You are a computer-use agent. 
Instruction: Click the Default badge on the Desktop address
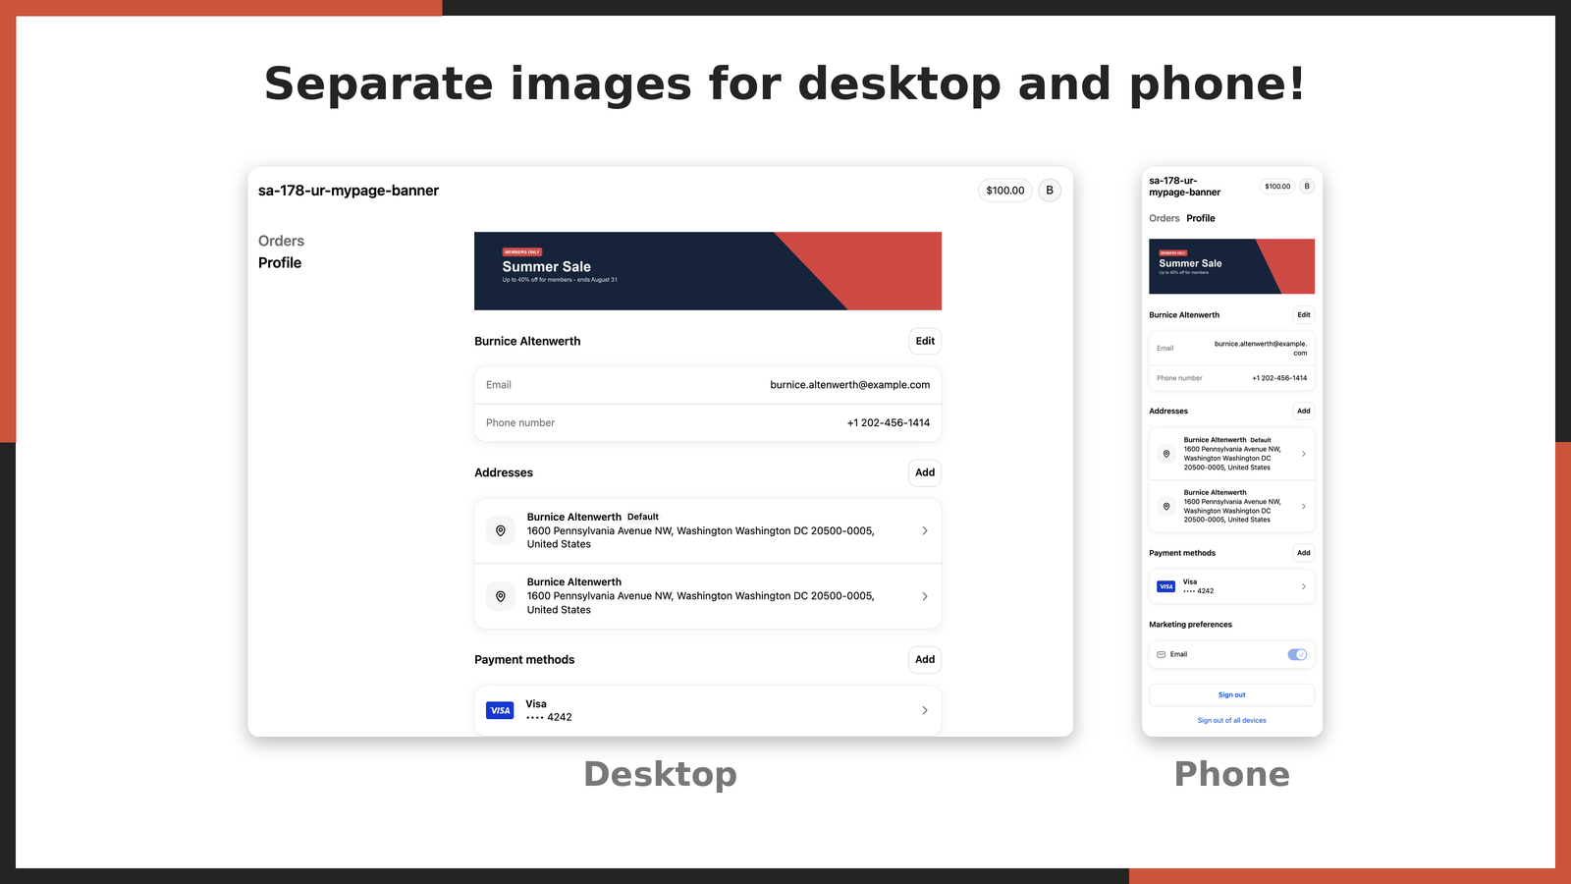click(643, 517)
